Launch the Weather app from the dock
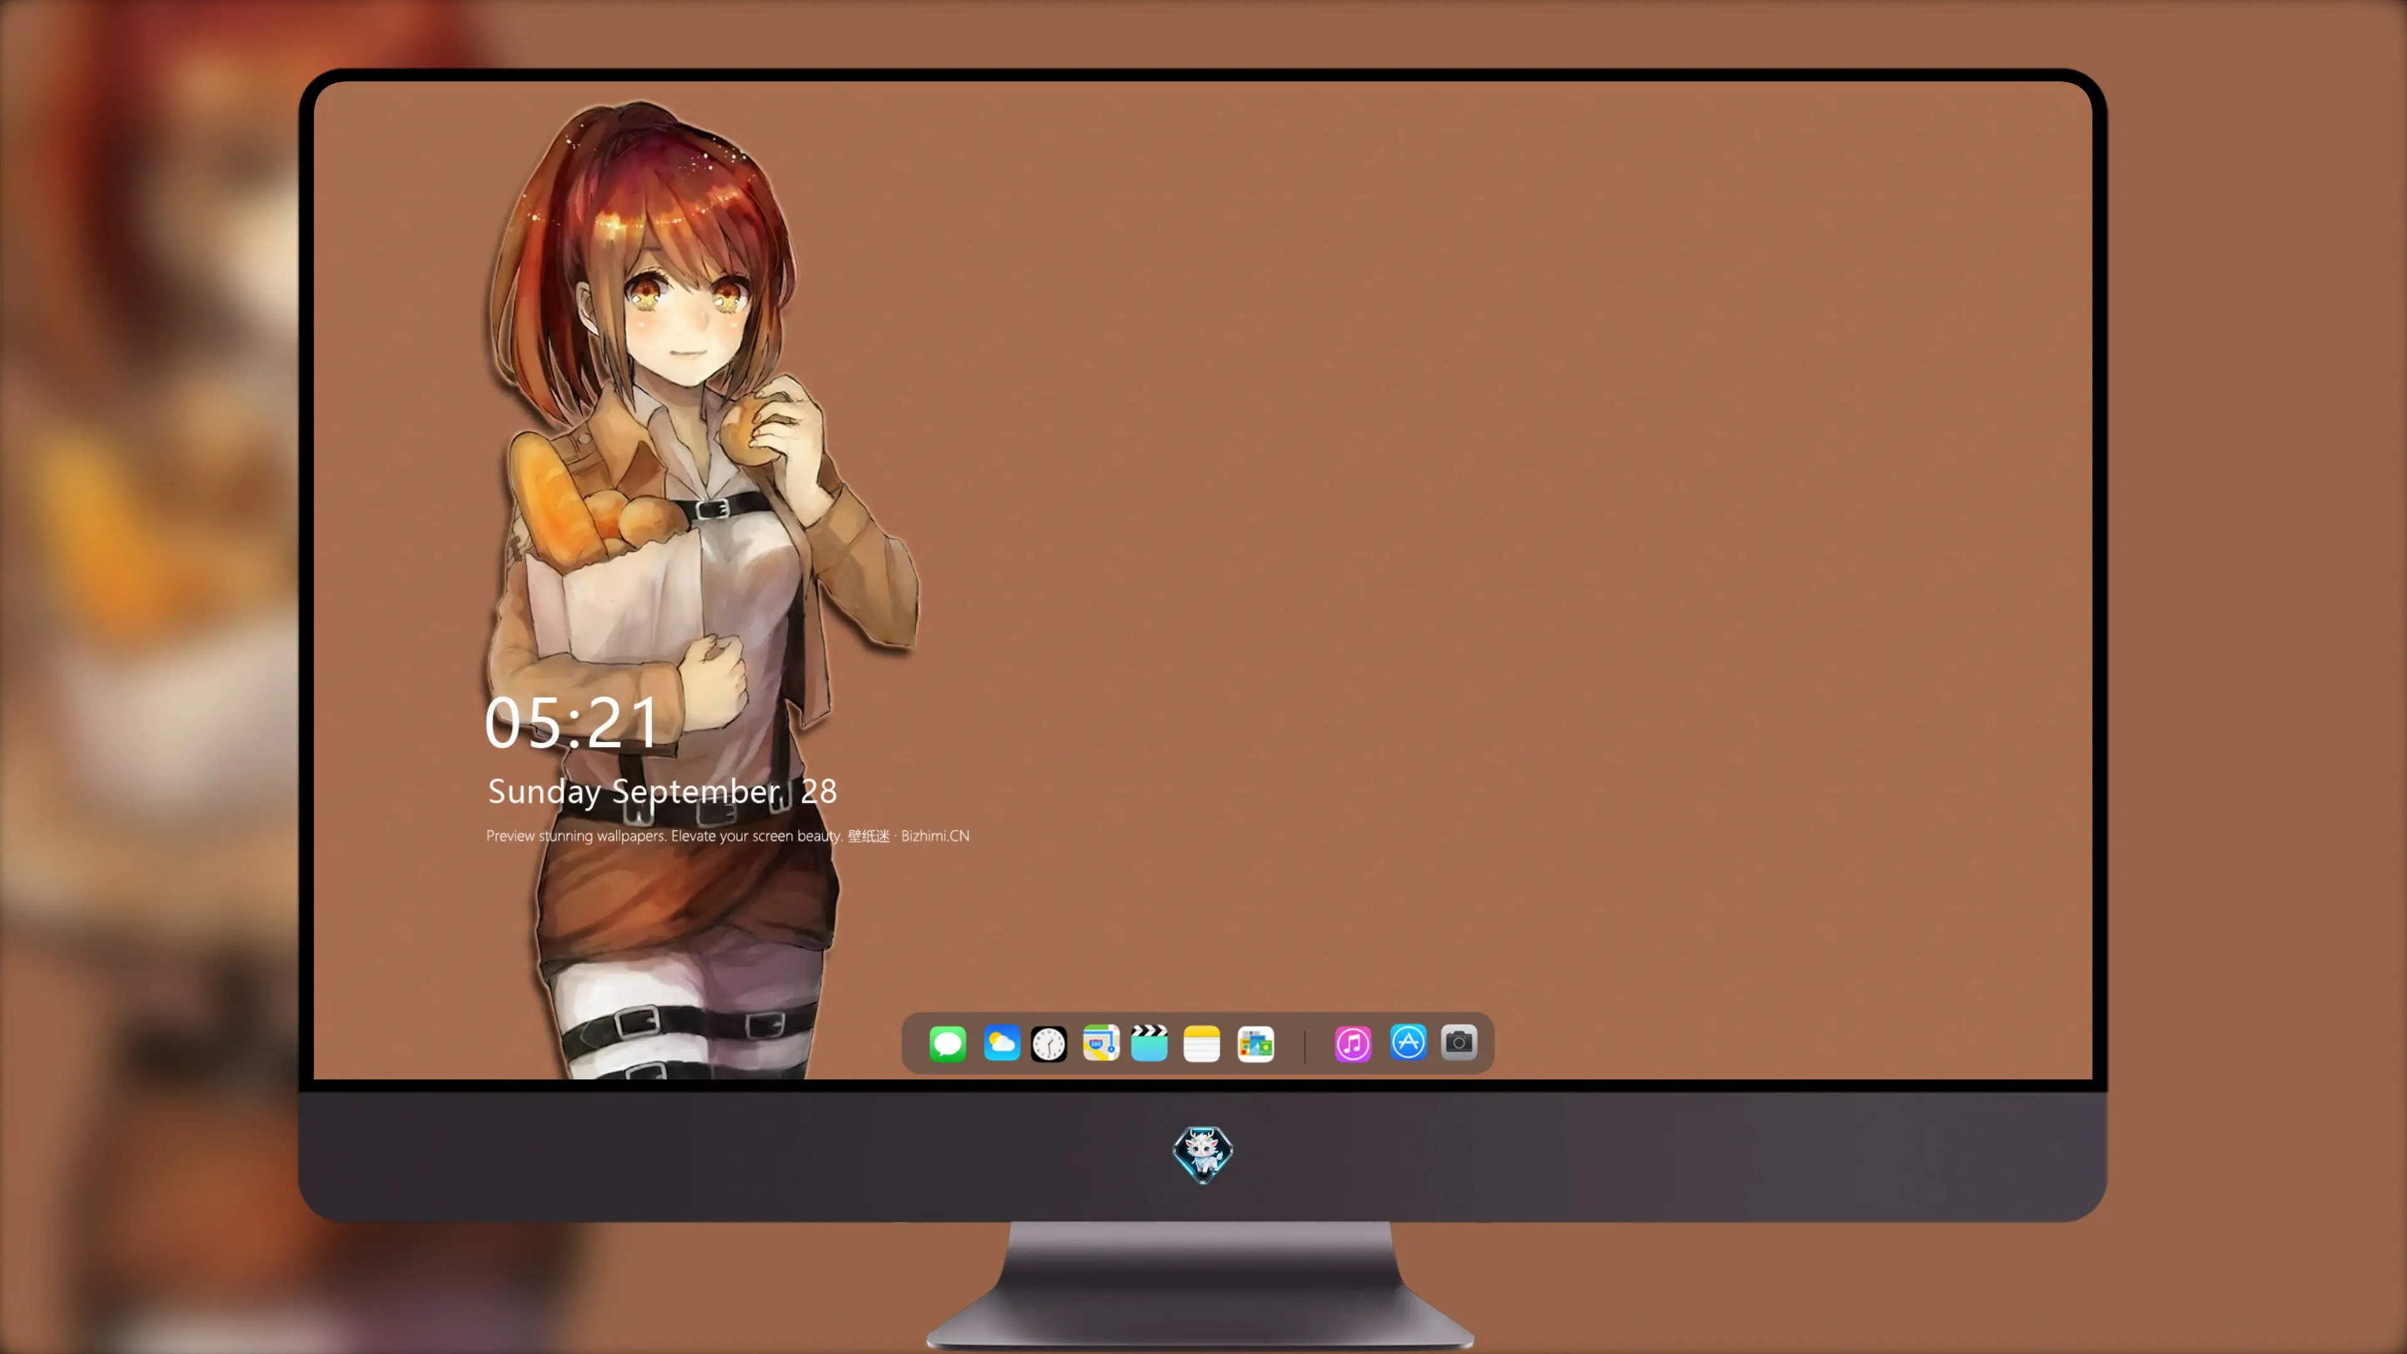The image size is (2407, 1354). tap(1001, 1043)
